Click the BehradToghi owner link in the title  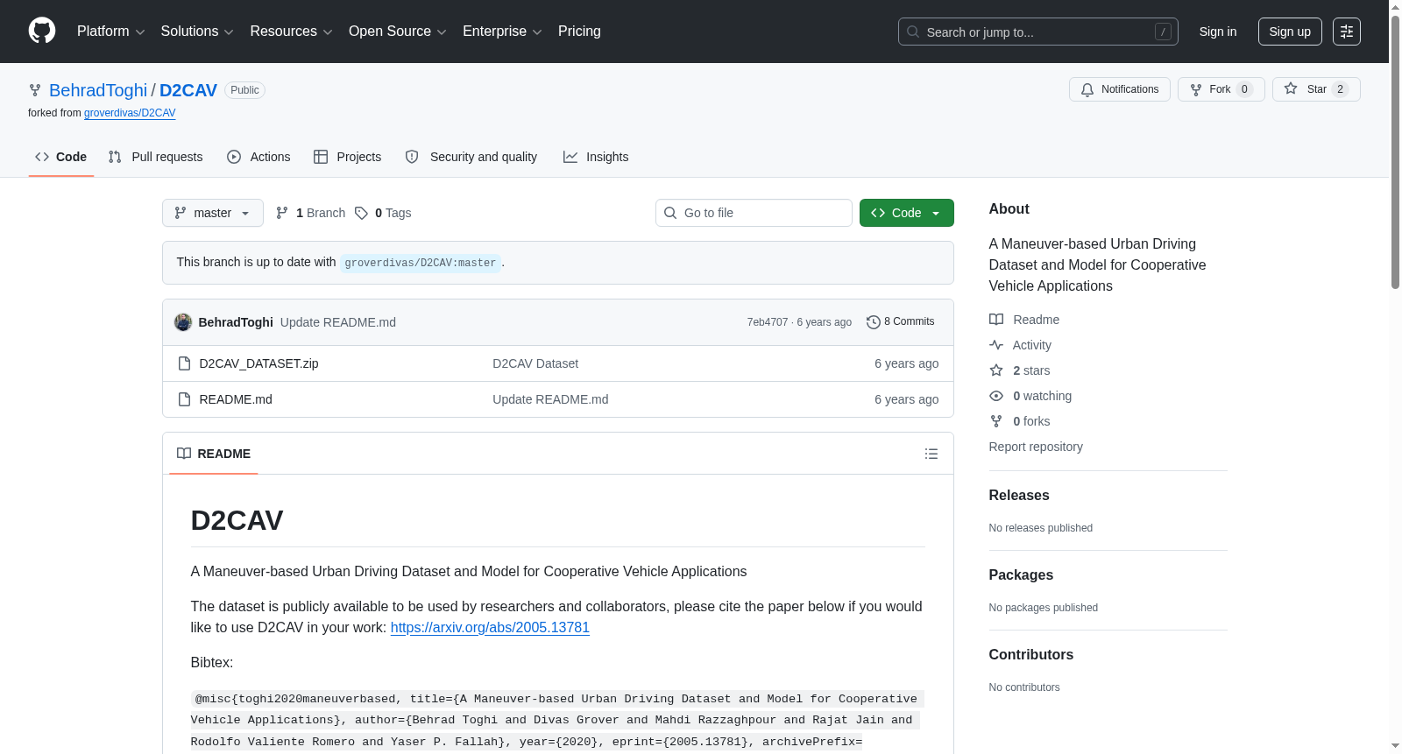click(x=98, y=90)
